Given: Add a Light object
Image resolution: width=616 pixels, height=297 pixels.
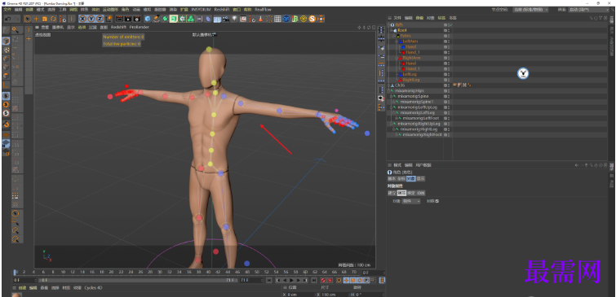Looking at the screenshot, I should click(234, 19).
